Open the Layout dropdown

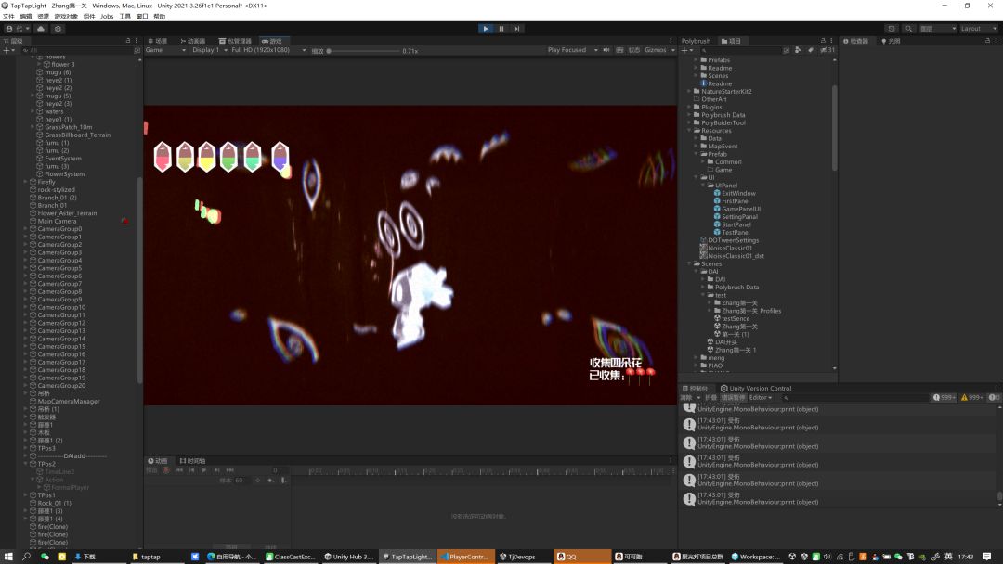tap(976, 29)
